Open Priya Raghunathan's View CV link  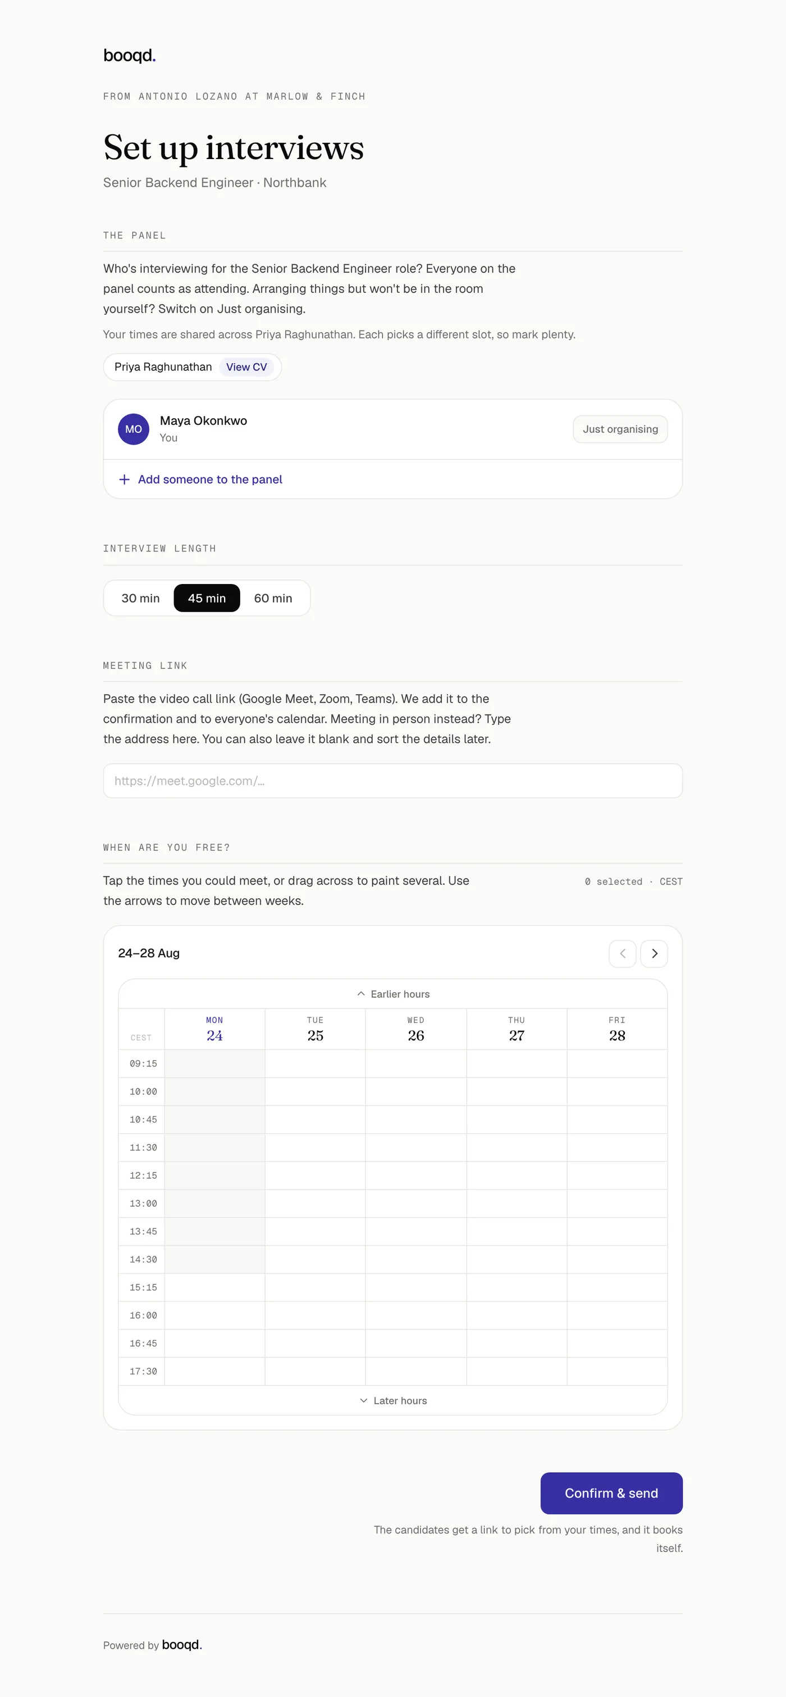tap(246, 367)
